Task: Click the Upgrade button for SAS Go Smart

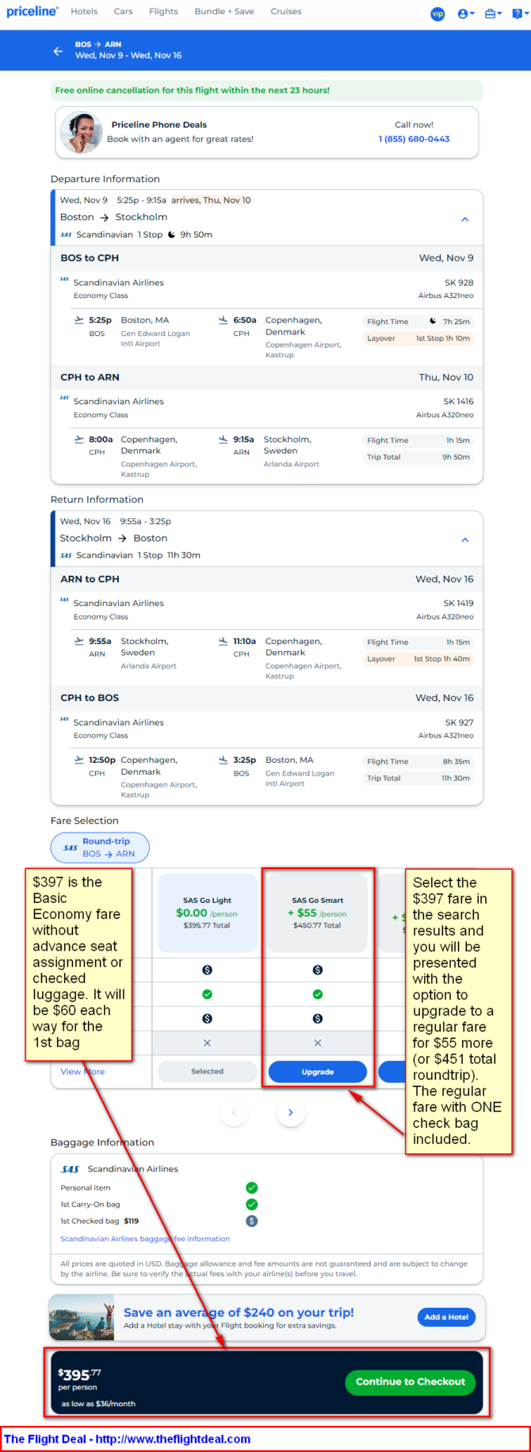Action: pos(318,1072)
